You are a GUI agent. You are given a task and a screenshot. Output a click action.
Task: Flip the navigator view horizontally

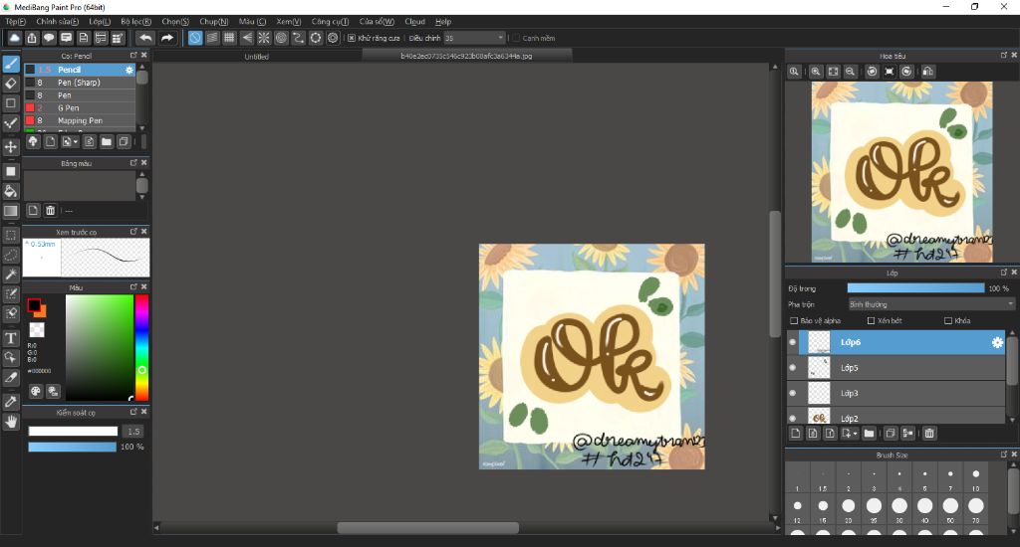click(928, 72)
